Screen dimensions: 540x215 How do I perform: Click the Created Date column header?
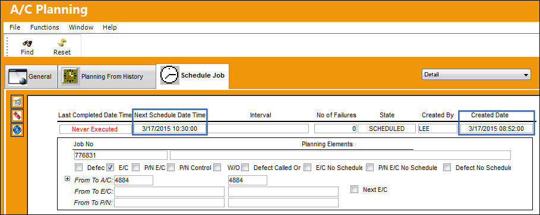pyautogui.click(x=490, y=115)
